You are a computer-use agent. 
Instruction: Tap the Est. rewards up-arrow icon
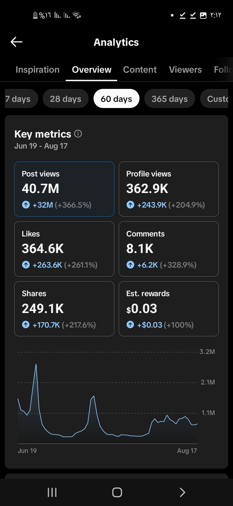[x=130, y=325]
